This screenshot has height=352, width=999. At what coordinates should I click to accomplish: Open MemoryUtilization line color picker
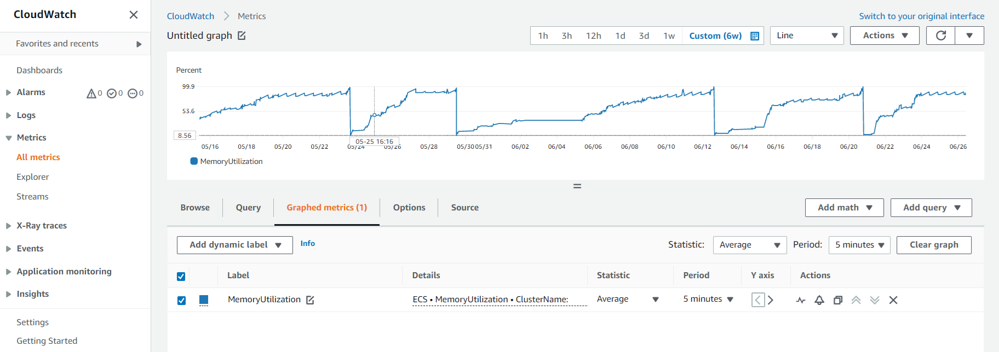[204, 300]
